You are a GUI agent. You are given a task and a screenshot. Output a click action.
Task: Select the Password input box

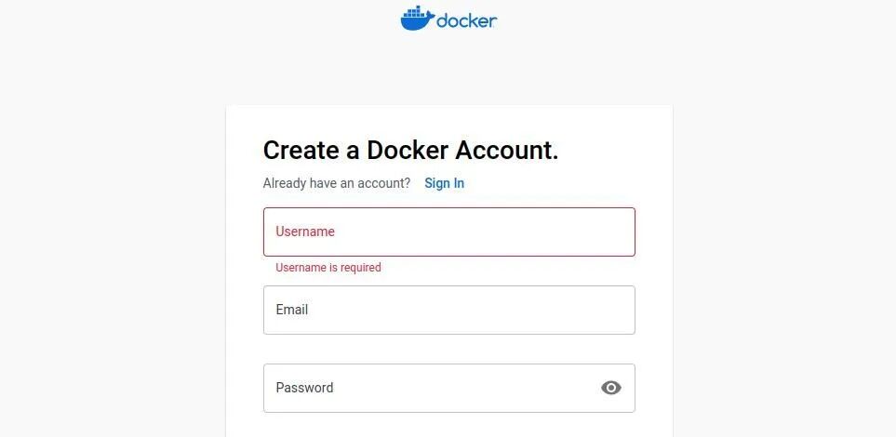point(428,388)
